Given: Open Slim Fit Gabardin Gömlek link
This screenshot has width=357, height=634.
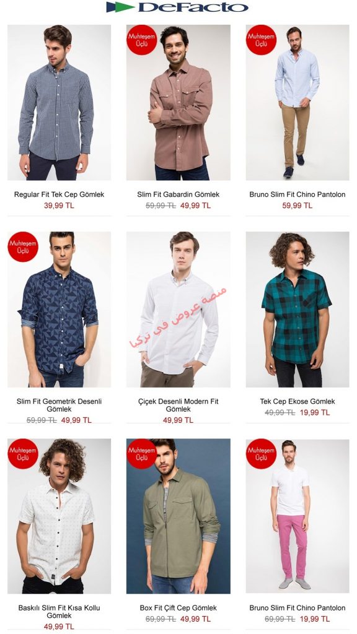Looking at the screenshot, I should click(178, 194).
